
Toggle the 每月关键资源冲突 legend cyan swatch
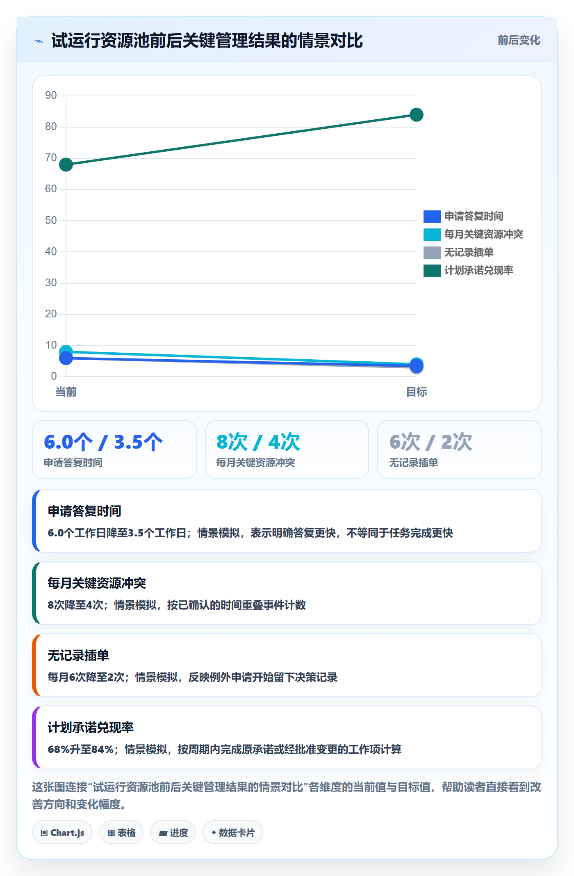tap(432, 234)
